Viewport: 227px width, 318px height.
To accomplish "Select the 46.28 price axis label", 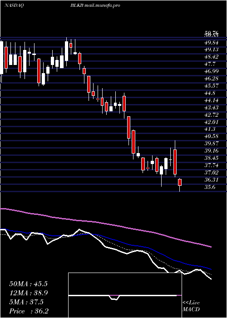I will click(211, 79).
